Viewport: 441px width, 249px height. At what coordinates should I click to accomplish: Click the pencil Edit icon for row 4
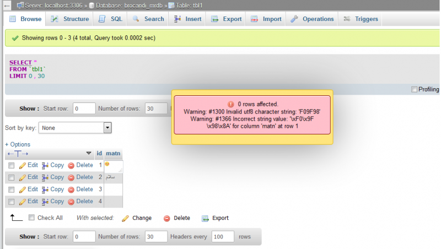pyautogui.click(x=23, y=202)
